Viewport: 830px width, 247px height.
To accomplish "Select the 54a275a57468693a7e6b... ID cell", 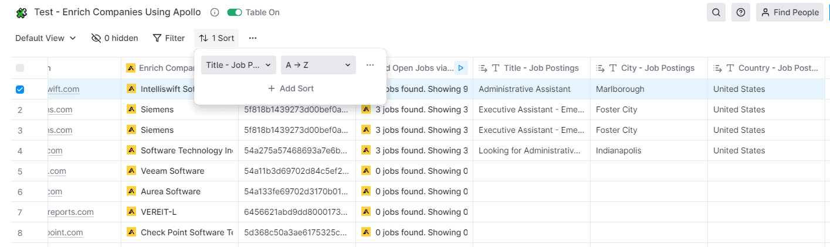I will click(297, 150).
